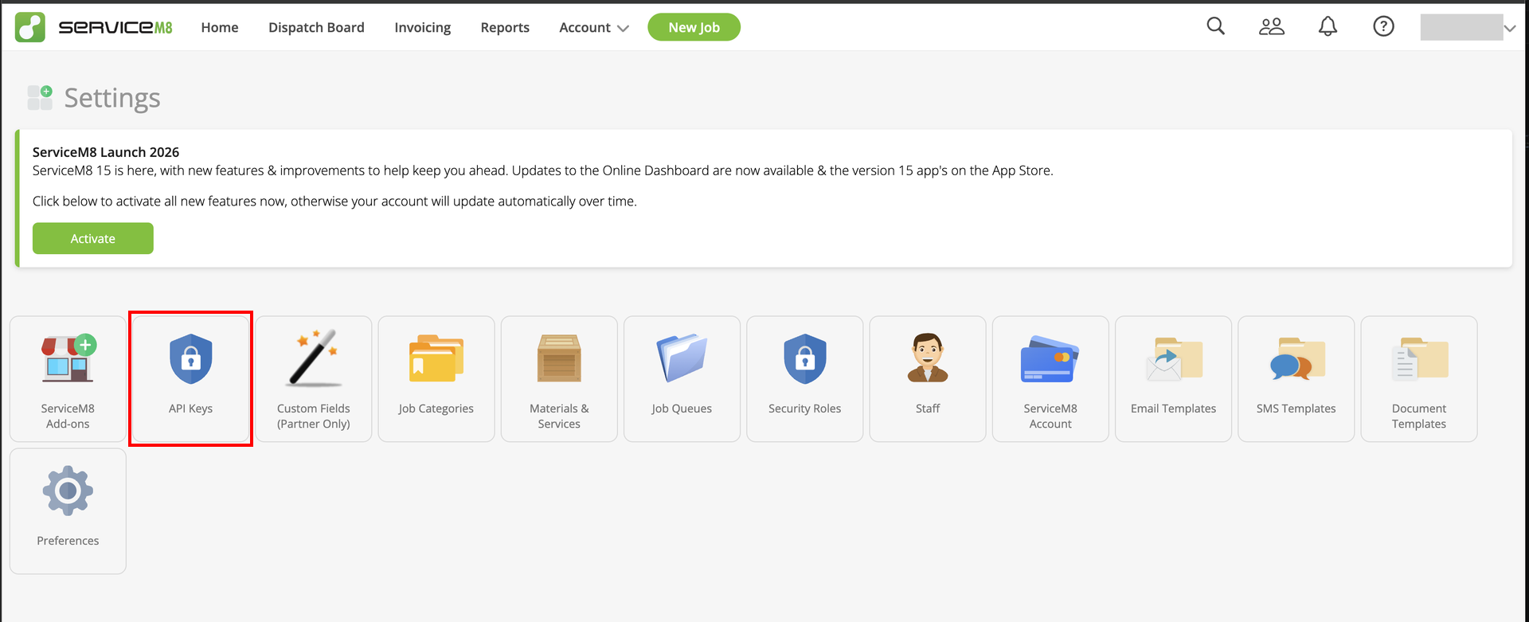
Task: Open the Email Templates icon
Action: 1174,359
